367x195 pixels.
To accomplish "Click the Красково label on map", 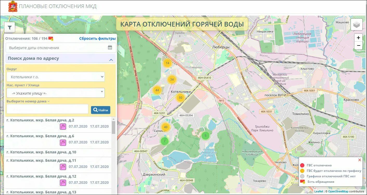I will pyautogui.click(x=351, y=100).
